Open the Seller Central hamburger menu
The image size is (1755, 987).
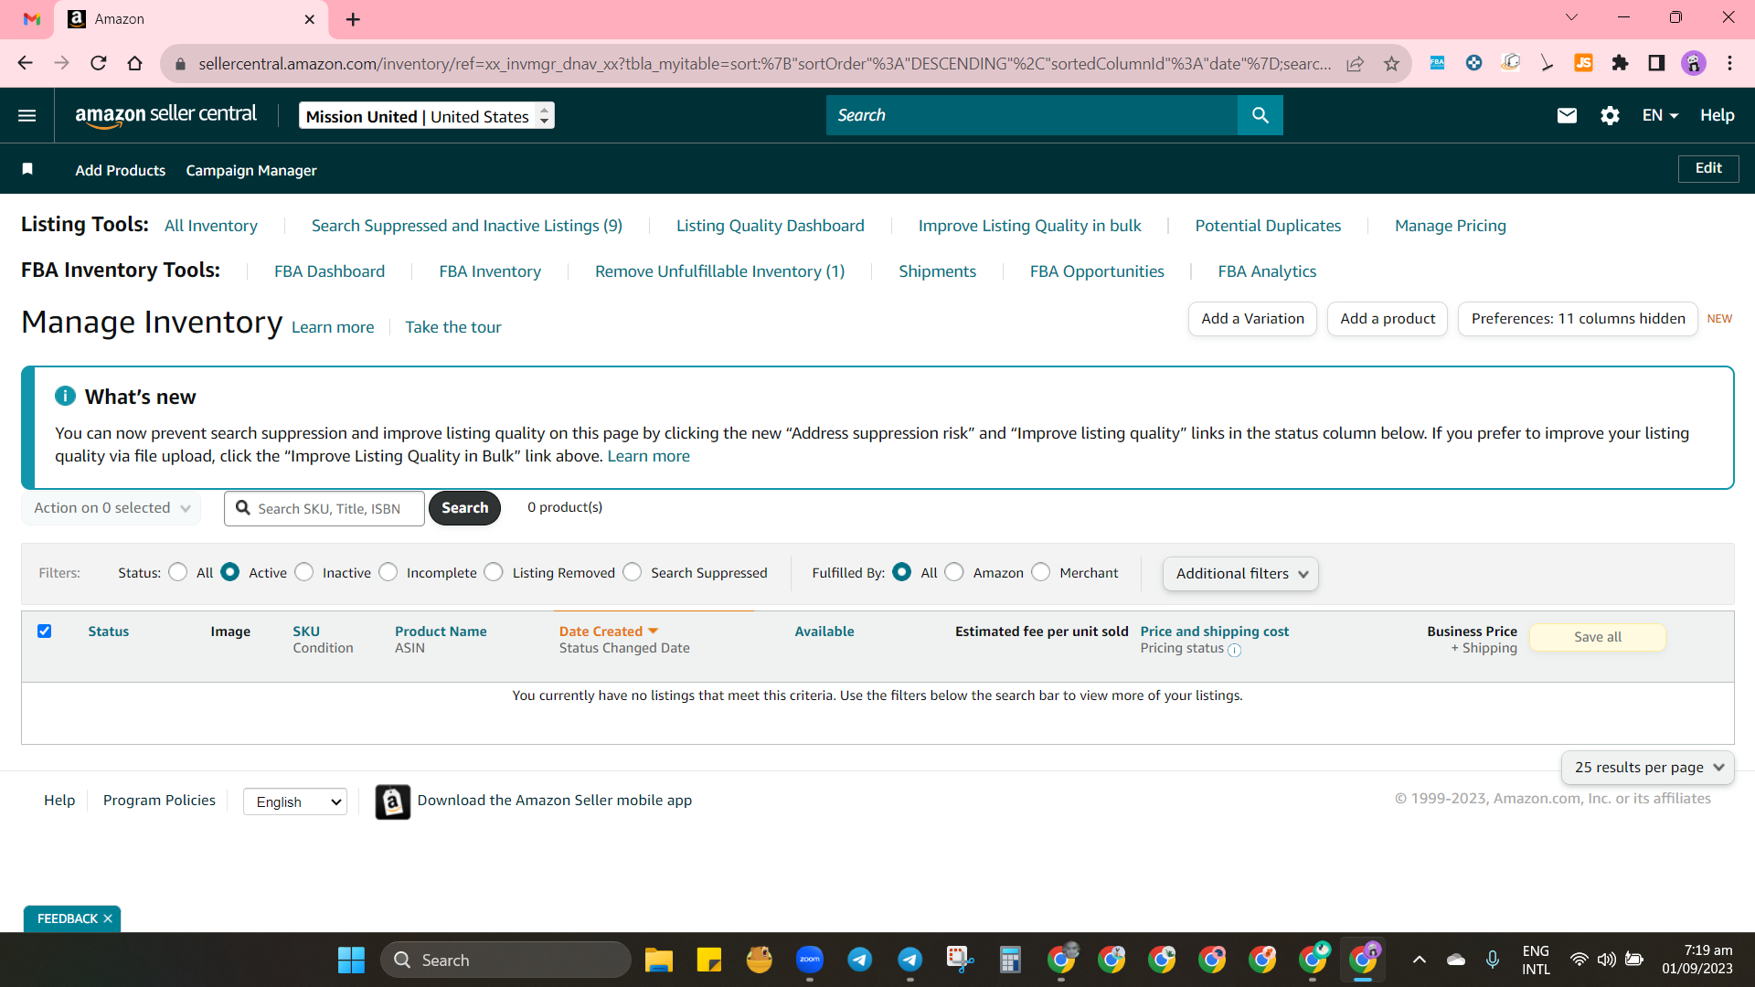point(27,115)
